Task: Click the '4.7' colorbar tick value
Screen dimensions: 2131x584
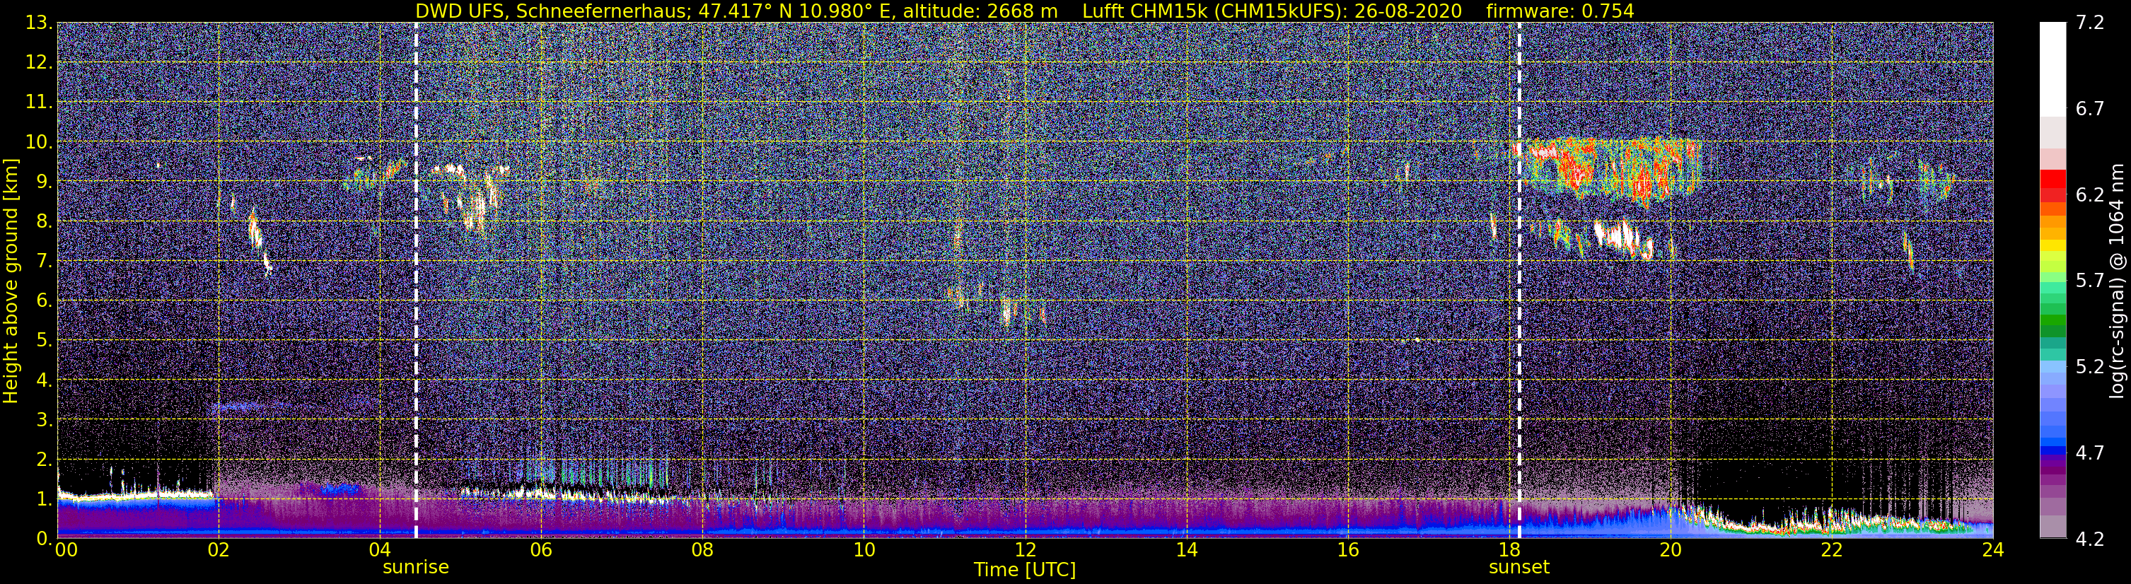Action: tap(2090, 453)
